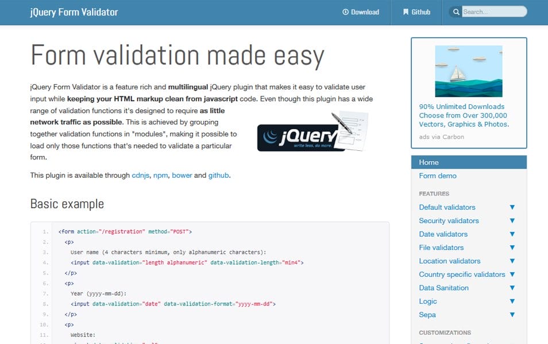Expand the Data Sanitation section
Screen dimensions: 548x344
511,288
